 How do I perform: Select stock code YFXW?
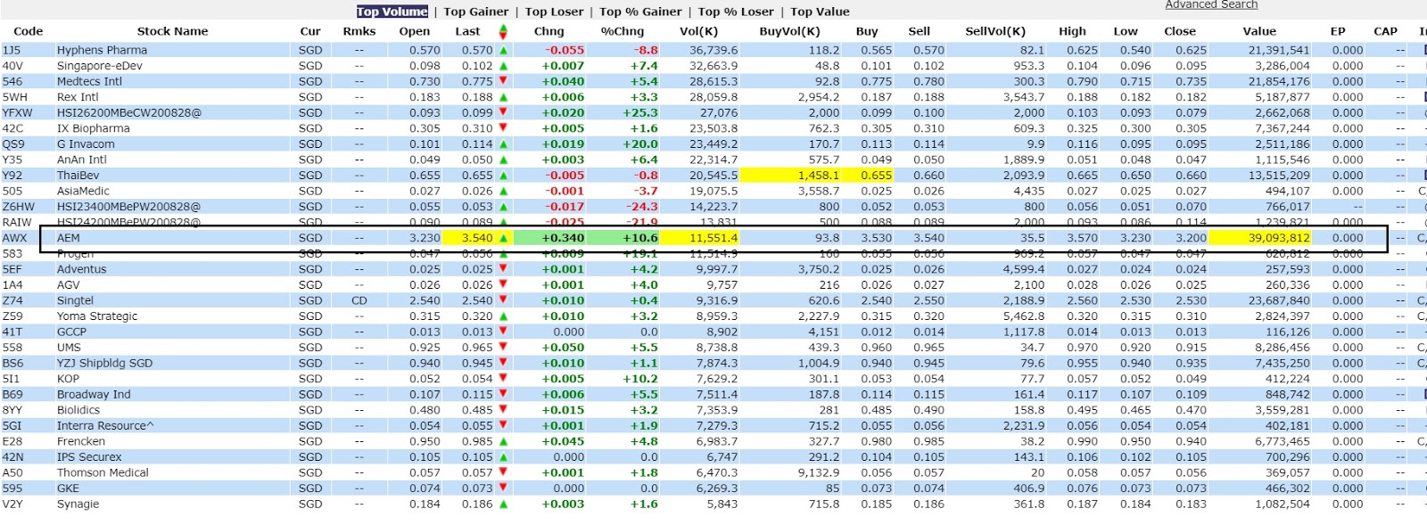tap(17, 113)
